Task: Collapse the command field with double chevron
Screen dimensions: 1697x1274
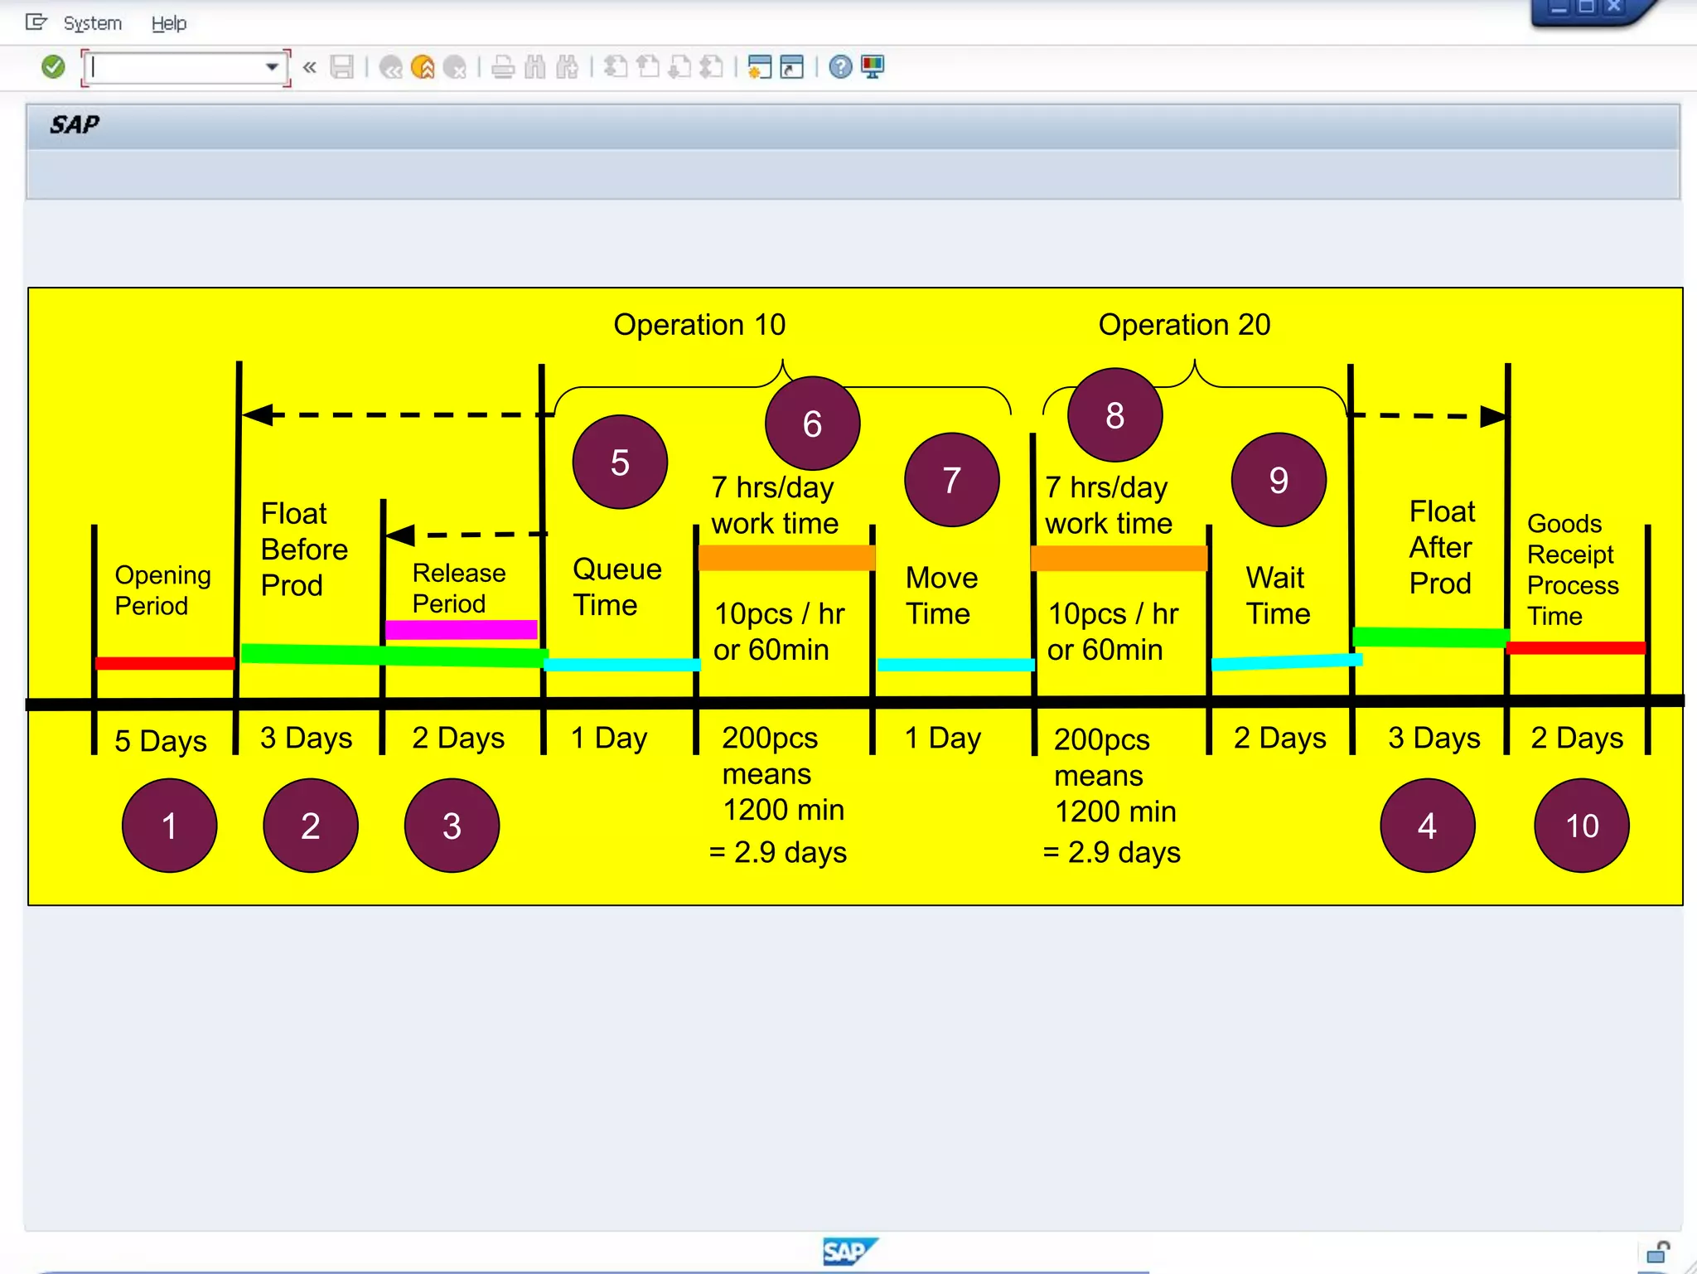Action: click(309, 67)
